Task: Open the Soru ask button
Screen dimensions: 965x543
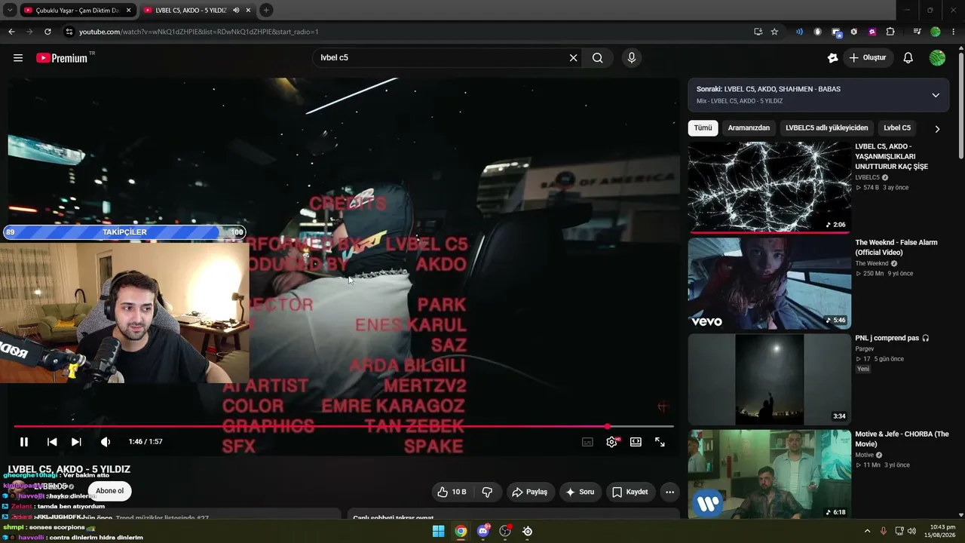Action: coord(580,492)
